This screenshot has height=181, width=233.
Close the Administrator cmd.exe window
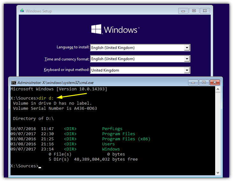215,82
